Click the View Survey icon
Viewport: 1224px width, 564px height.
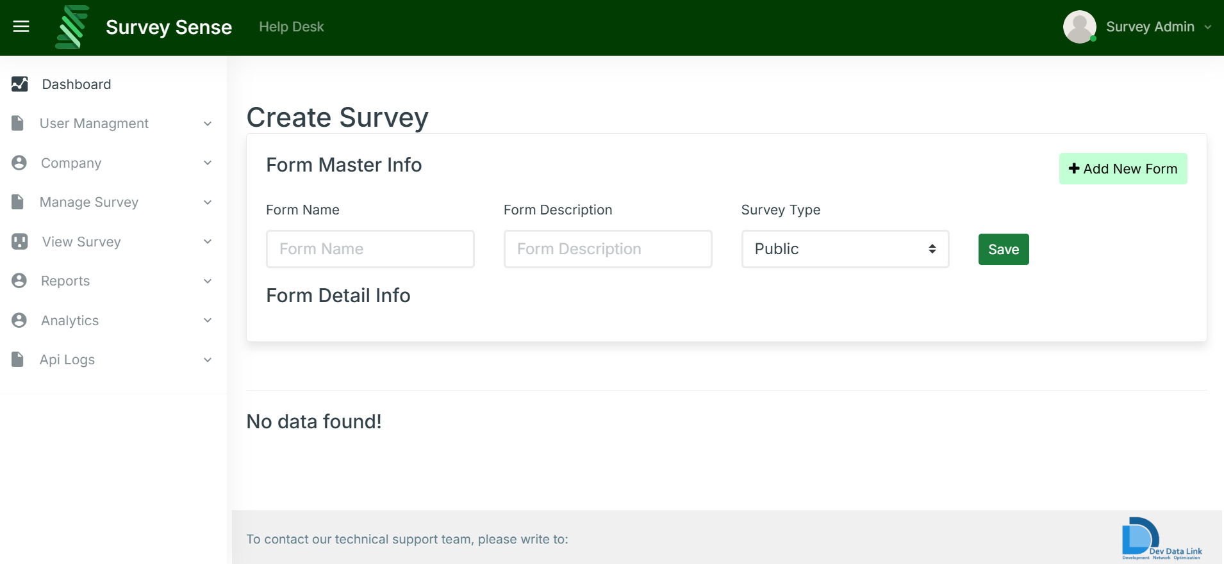click(20, 241)
